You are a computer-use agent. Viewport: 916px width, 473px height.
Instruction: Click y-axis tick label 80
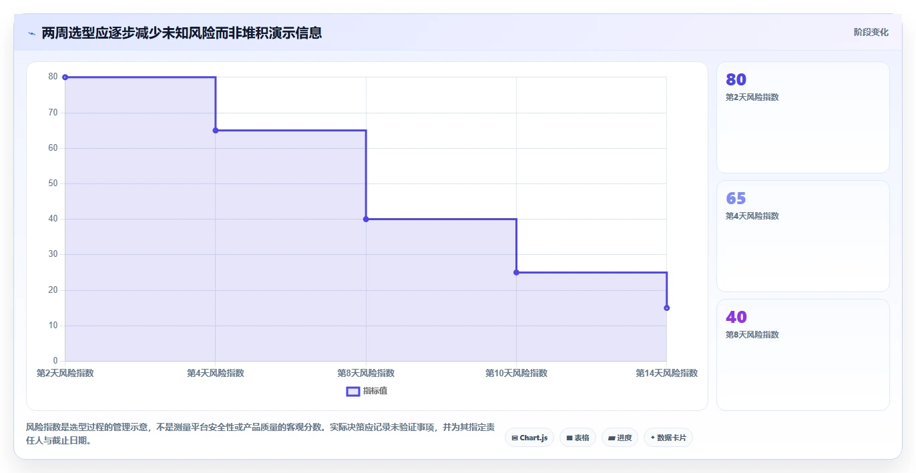click(53, 77)
